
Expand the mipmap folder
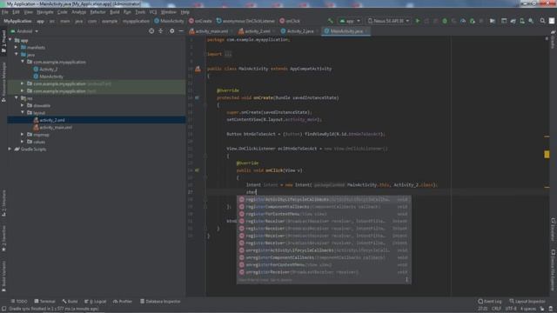pyautogui.click(x=23, y=135)
